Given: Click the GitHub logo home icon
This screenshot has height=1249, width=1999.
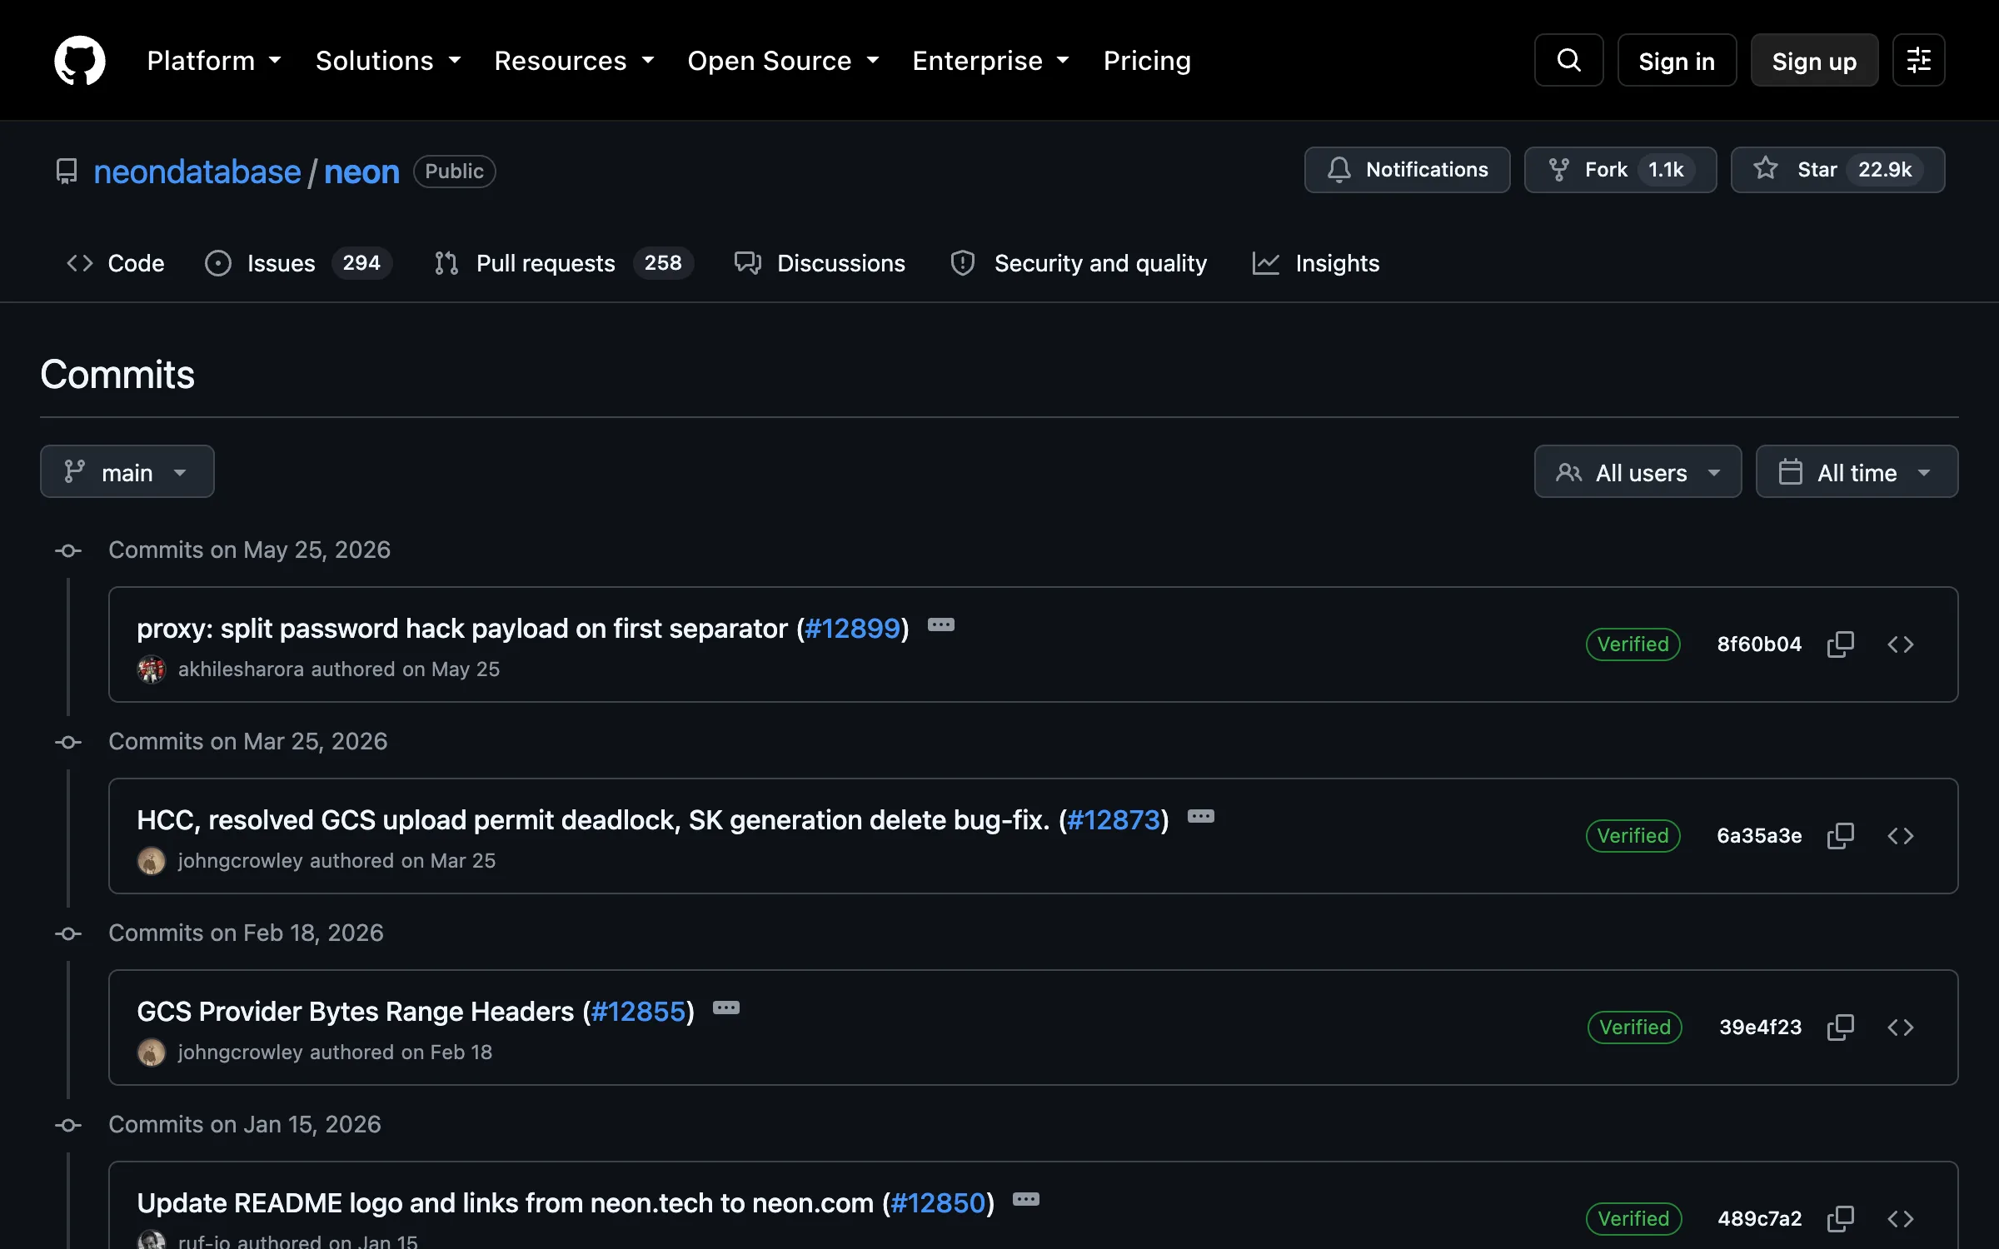Looking at the screenshot, I should 80,60.
